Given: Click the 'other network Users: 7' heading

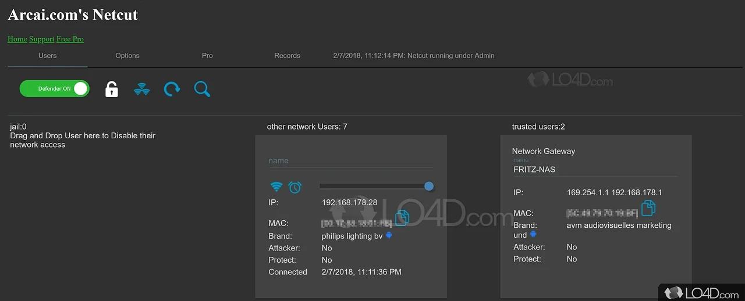Looking at the screenshot, I should [307, 126].
